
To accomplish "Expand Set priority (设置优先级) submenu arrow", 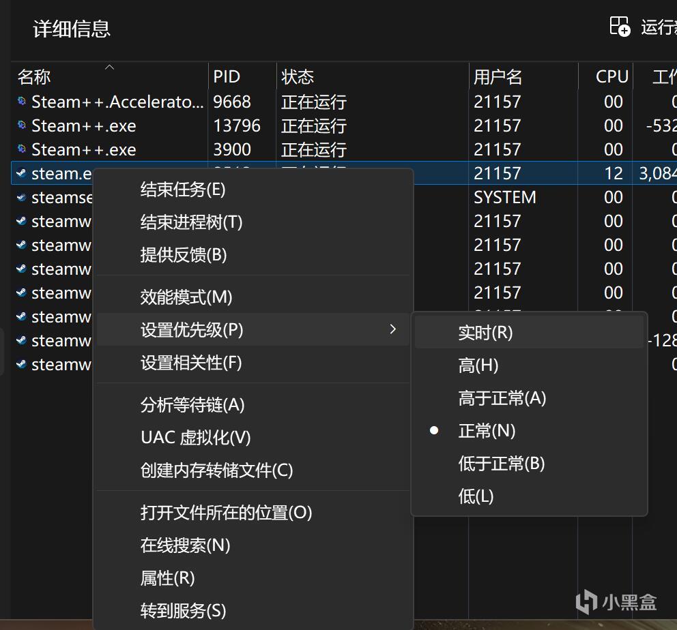I will point(392,329).
